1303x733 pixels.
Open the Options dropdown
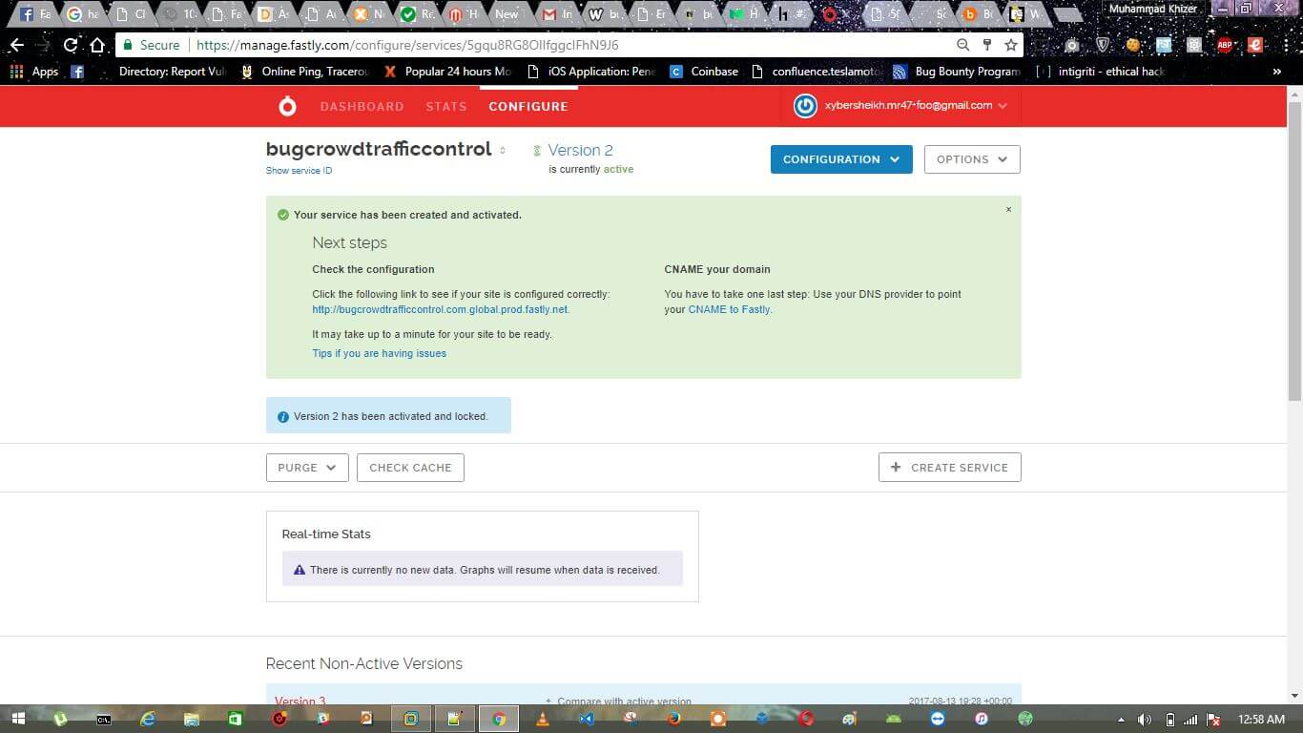[x=972, y=159]
